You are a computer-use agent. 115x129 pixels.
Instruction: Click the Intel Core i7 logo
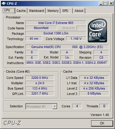[x=97, y=31]
